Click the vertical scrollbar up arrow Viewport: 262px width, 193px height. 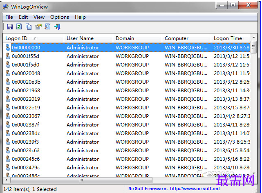254,37
